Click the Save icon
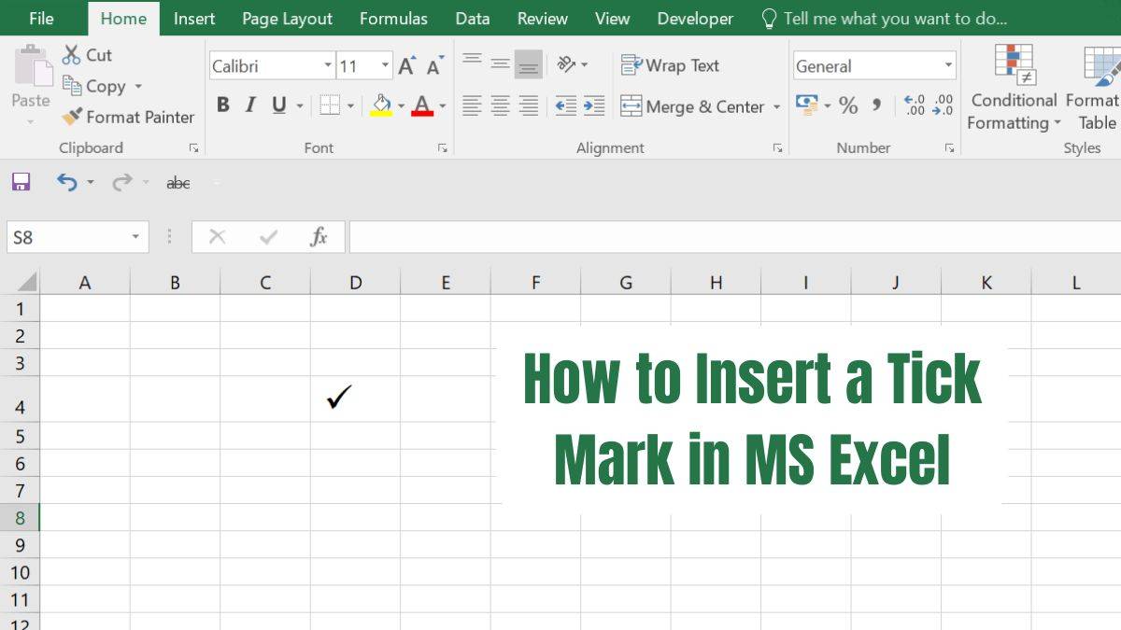Screen dimensions: 1121x630 tap(19, 182)
